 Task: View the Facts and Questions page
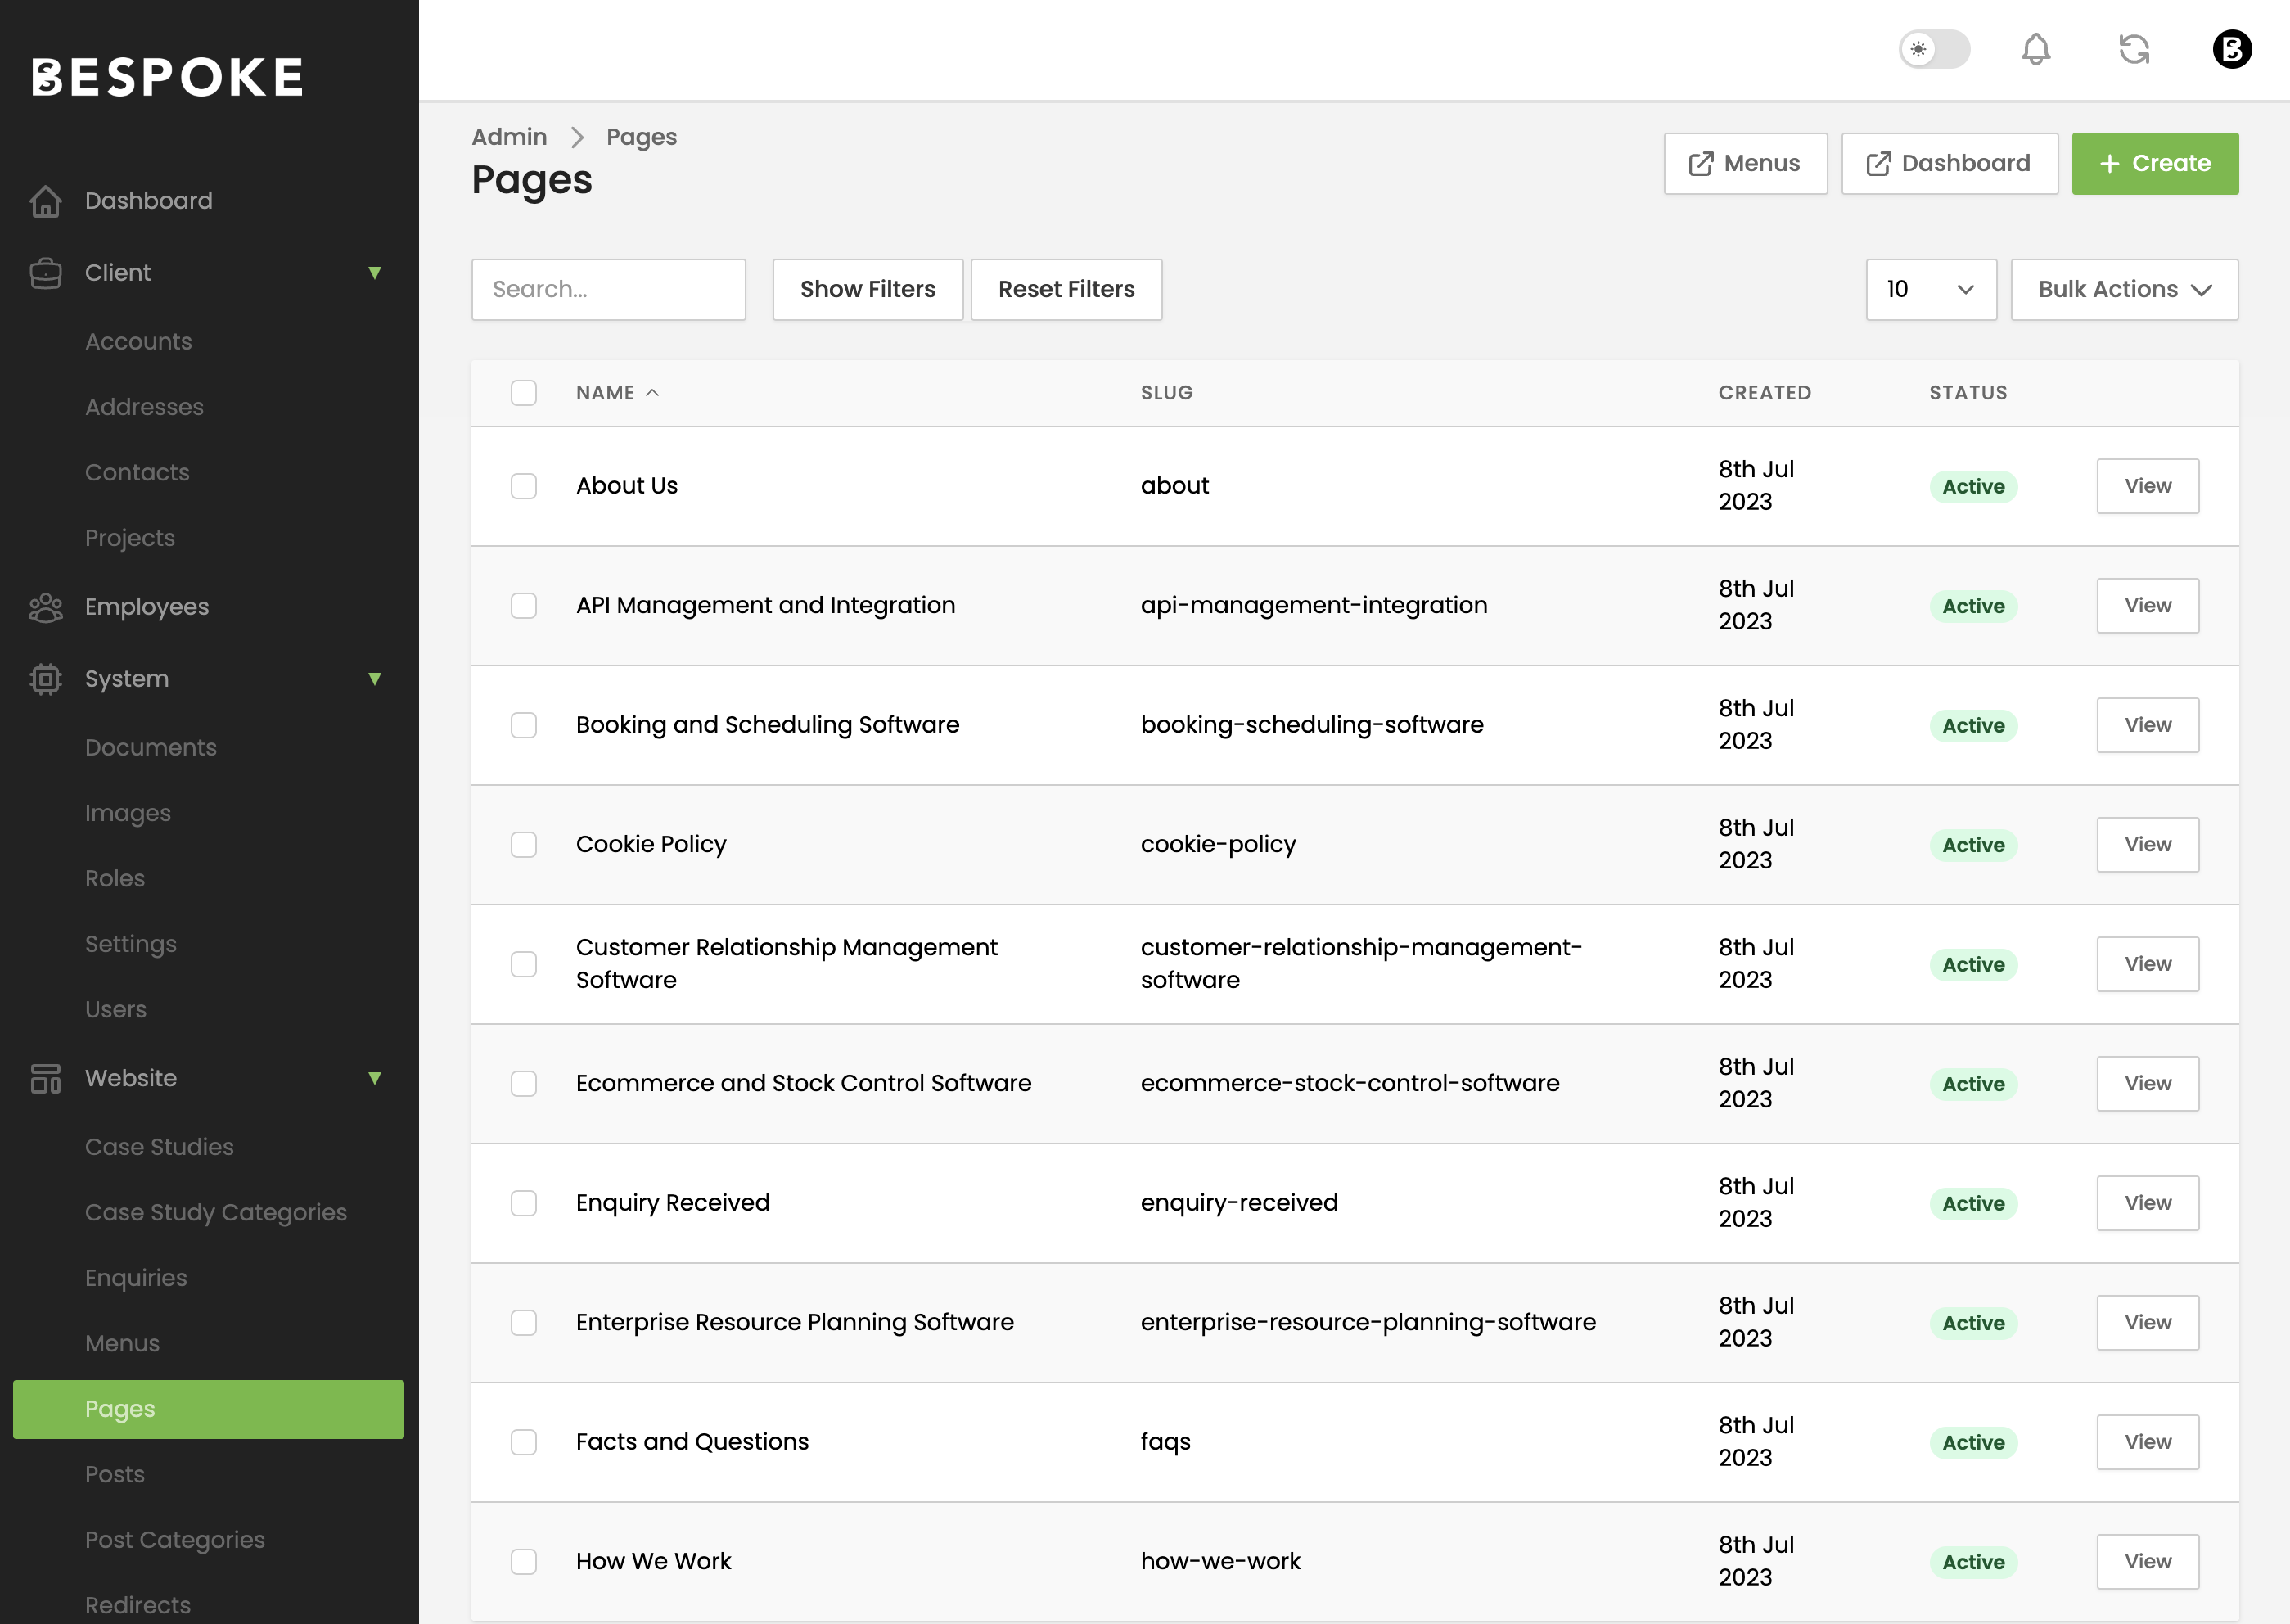click(x=2148, y=1442)
